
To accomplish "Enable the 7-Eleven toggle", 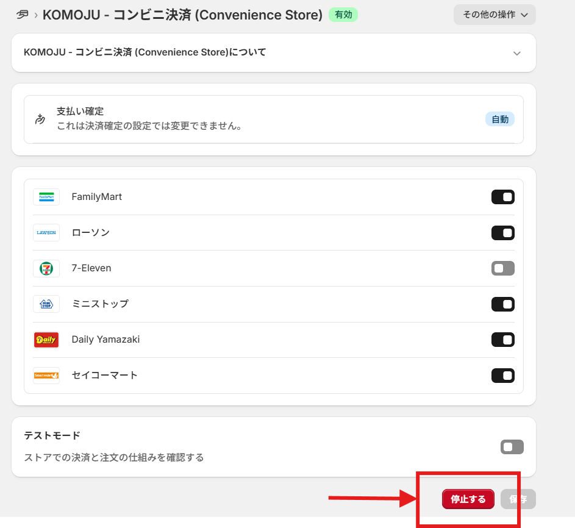I will (502, 268).
